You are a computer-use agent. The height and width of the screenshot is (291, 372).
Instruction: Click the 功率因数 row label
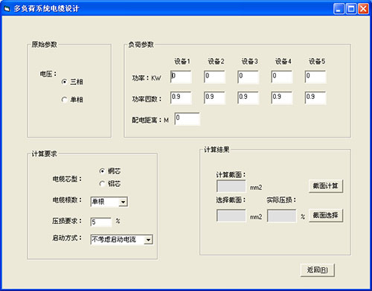[x=147, y=99]
